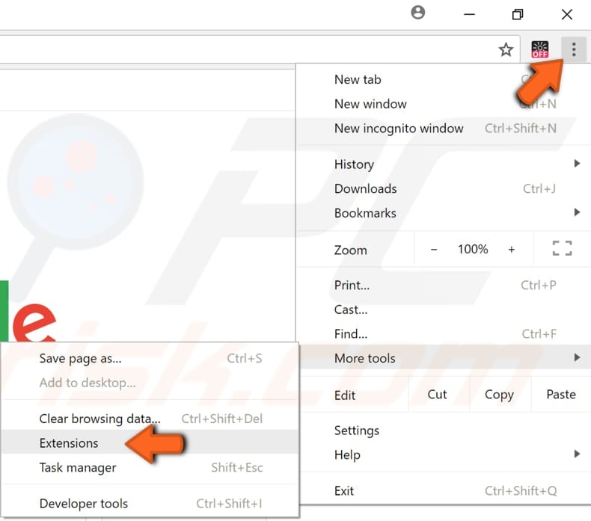Click the 100% zoom level value
The height and width of the screenshot is (521, 591).
click(x=473, y=249)
